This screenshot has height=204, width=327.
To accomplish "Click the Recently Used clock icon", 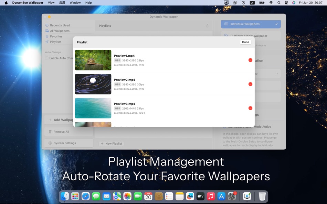I will point(47,25).
